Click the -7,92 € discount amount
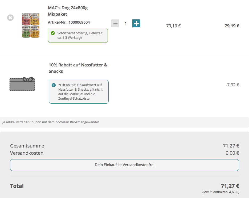 click(x=232, y=85)
